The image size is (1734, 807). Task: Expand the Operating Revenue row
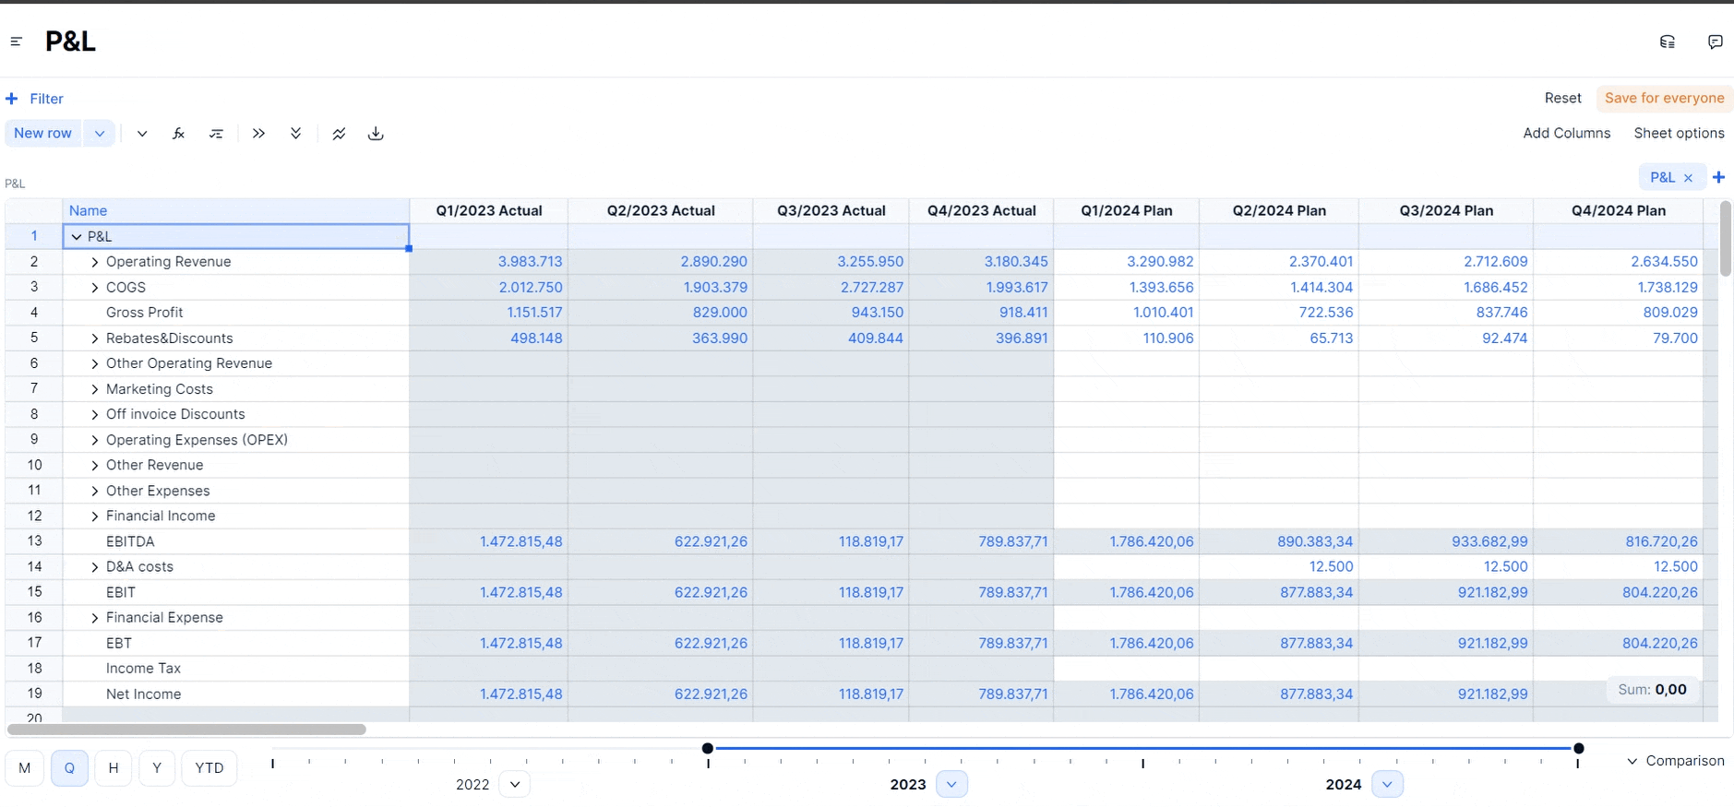(94, 262)
